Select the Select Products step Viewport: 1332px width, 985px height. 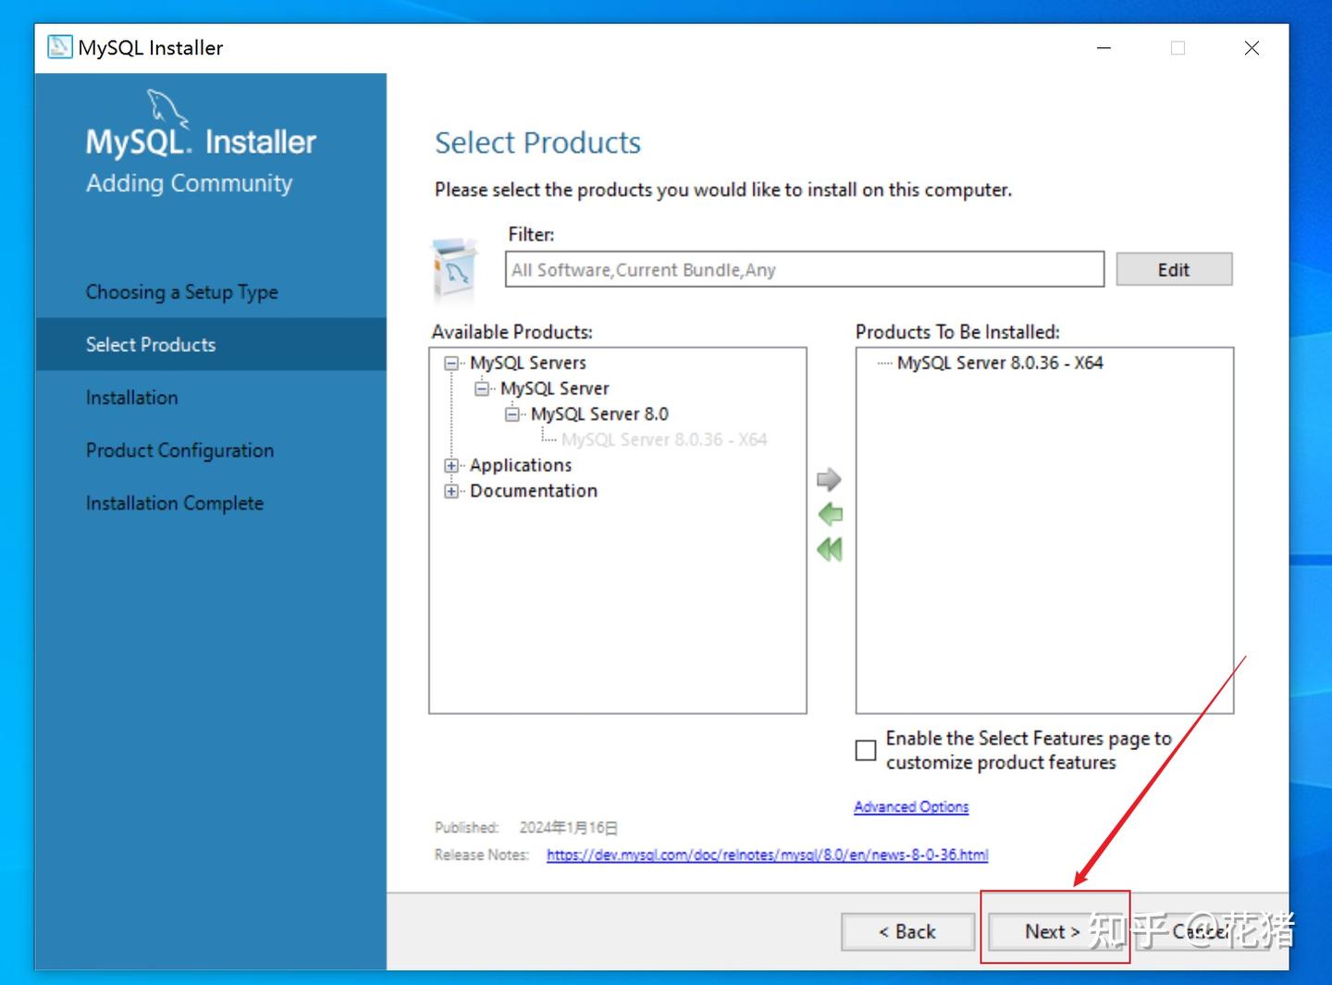point(211,344)
